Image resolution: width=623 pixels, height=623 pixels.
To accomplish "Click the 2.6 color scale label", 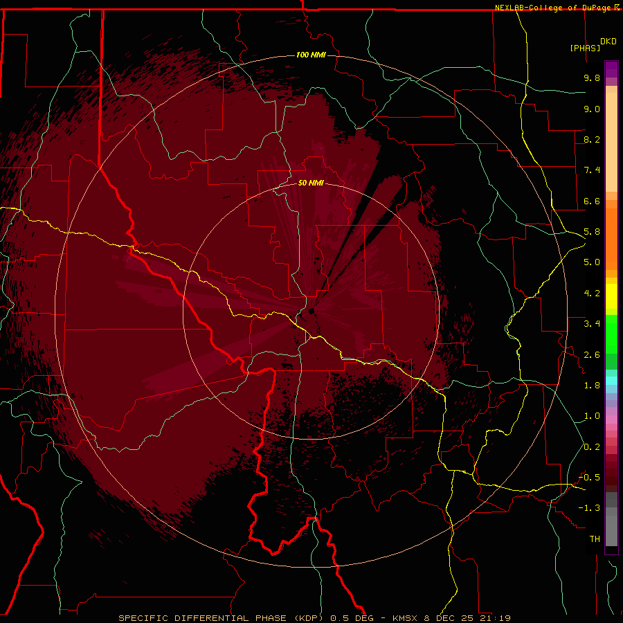I will click(x=592, y=355).
